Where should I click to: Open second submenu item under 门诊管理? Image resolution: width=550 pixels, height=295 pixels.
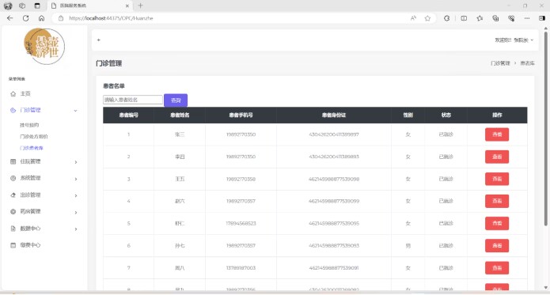[x=34, y=137]
